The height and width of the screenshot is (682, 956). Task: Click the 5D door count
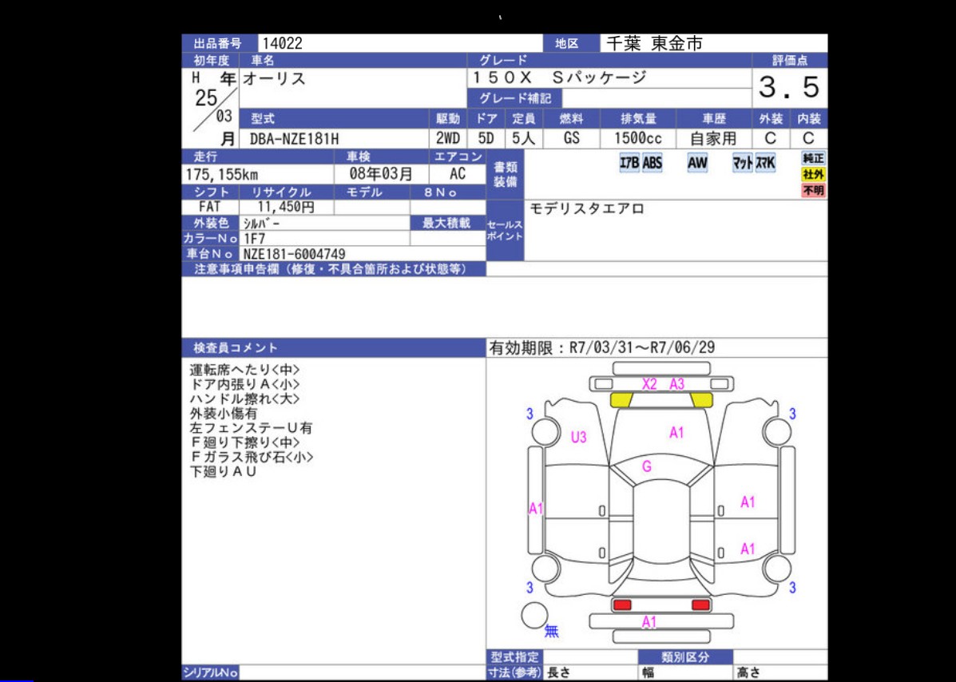coord(486,138)
